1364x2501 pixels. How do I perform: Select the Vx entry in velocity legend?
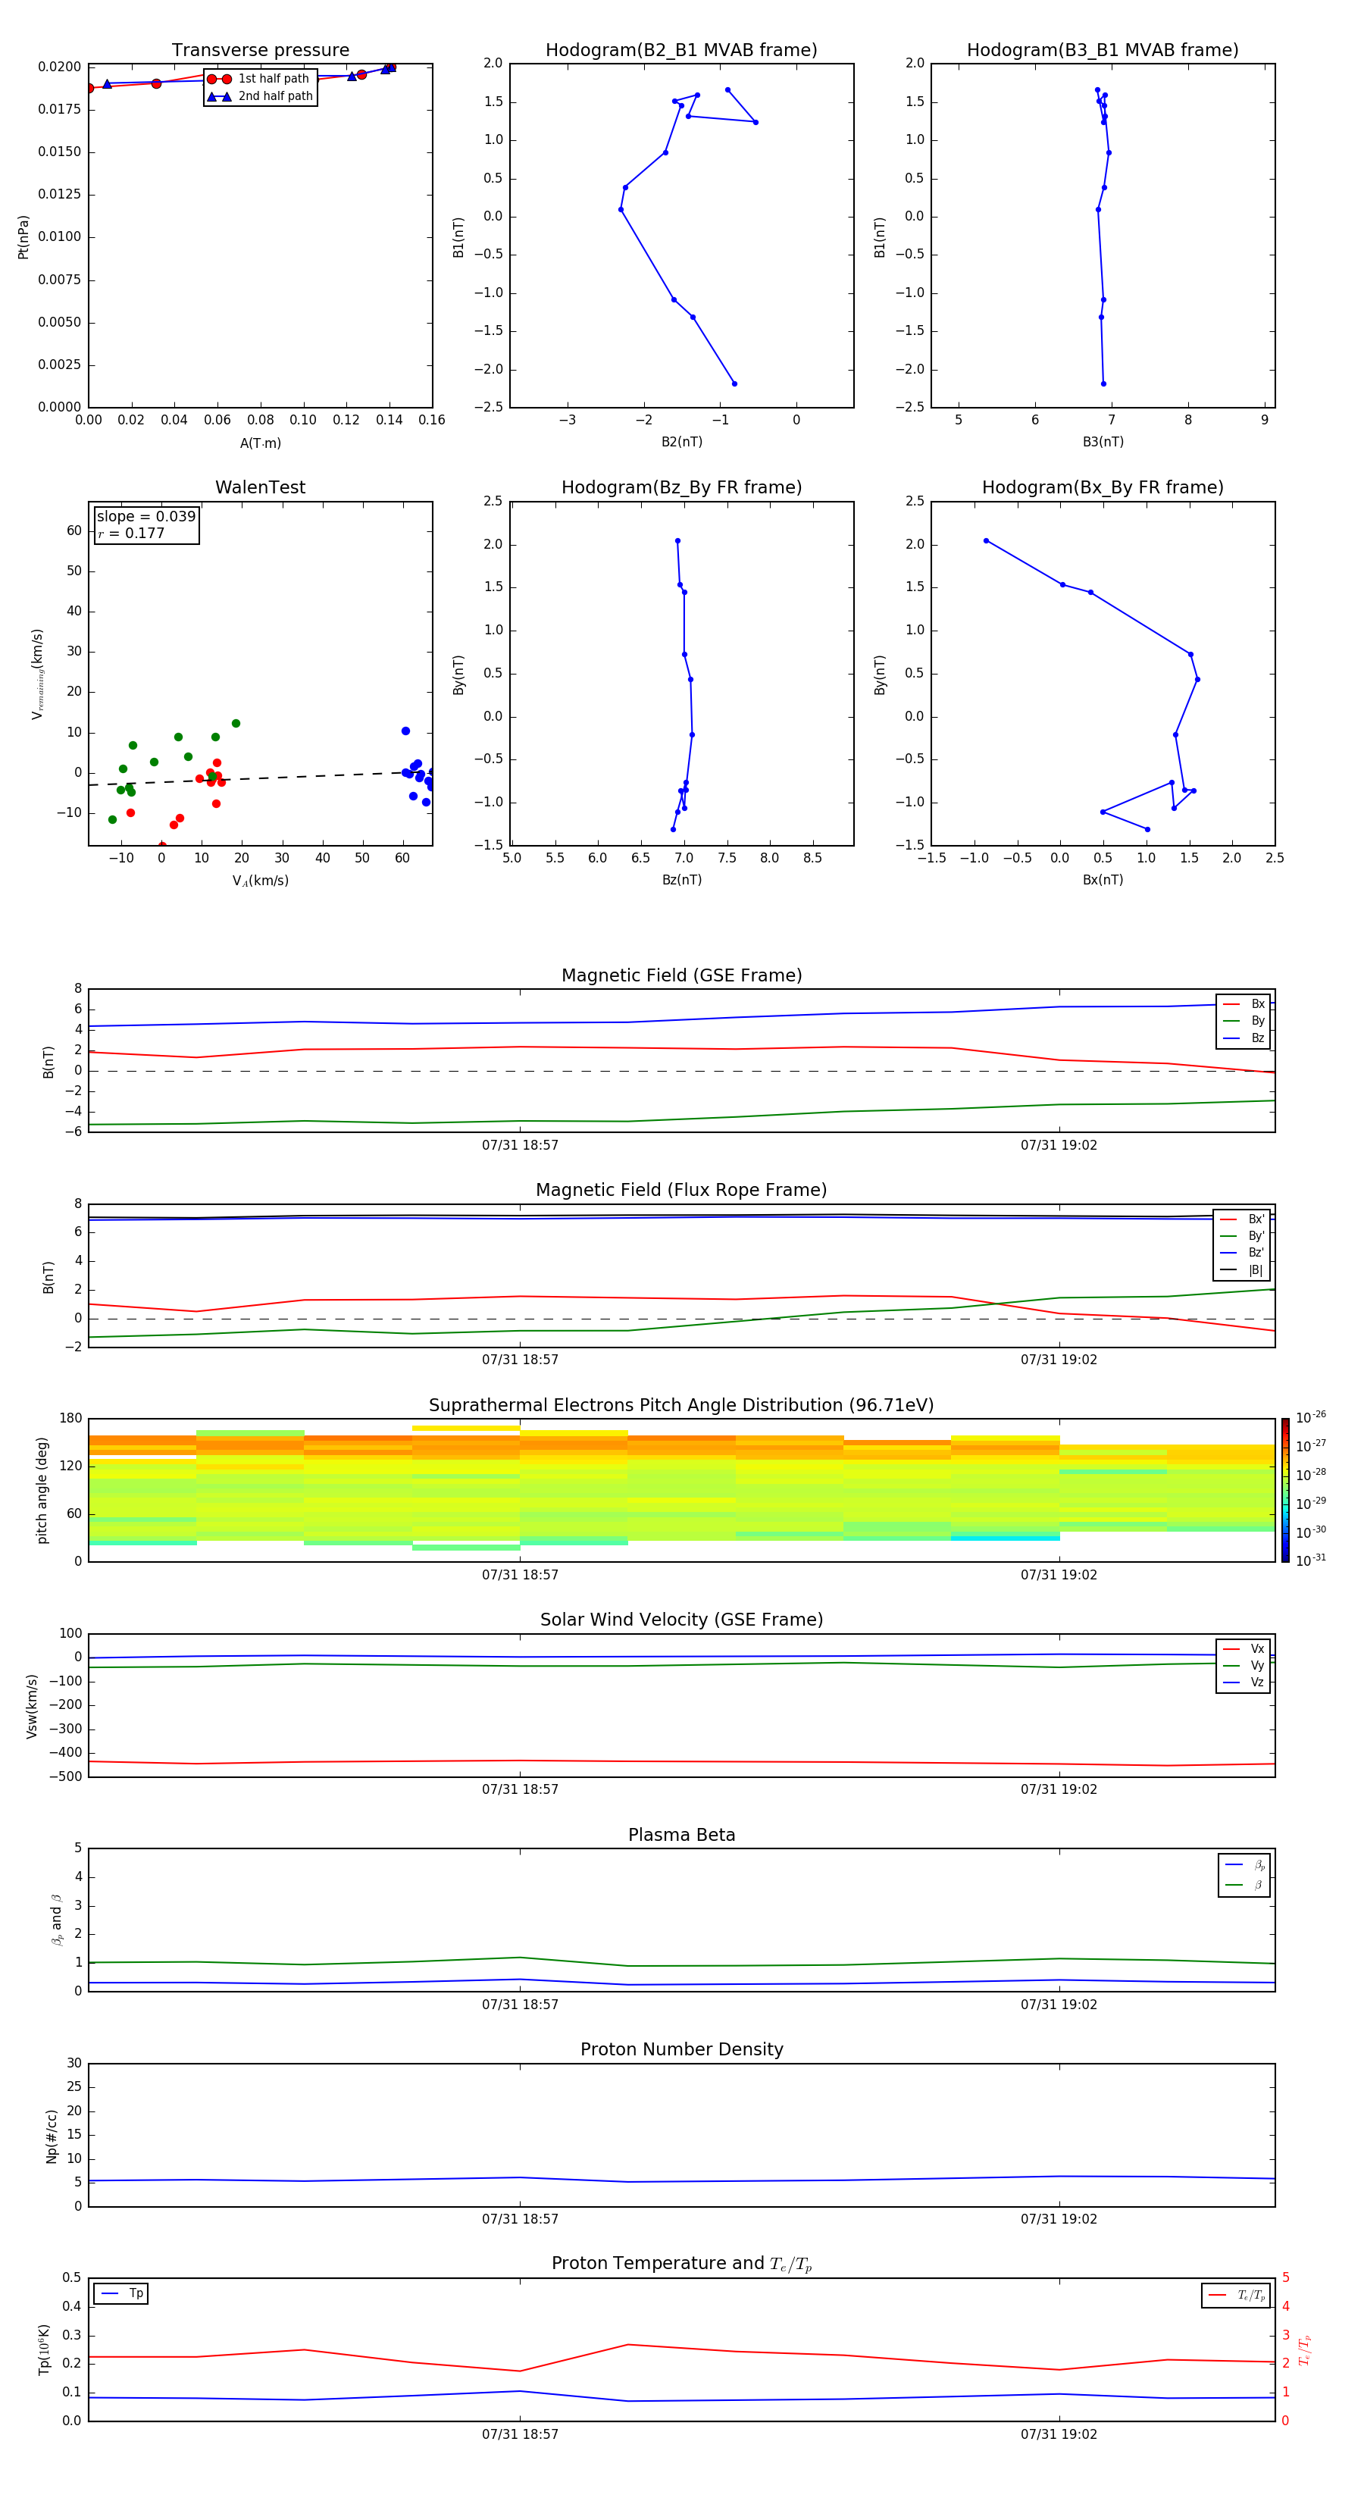click(1244, 1648)
